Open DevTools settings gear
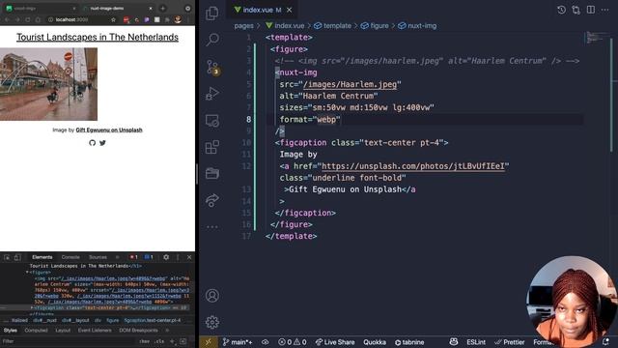The width and height of the screenshot is (618, 348). click(x=166, y=257)
